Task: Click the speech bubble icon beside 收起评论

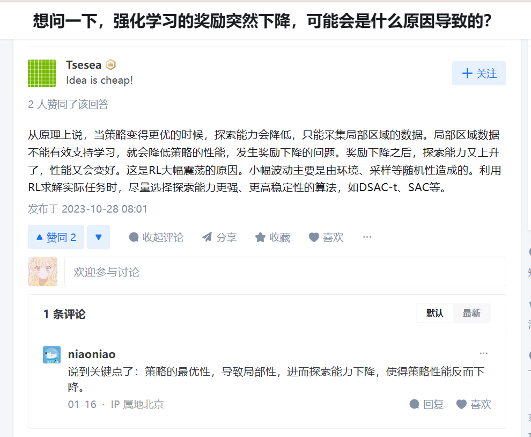Action: click(x=134, y=237)
